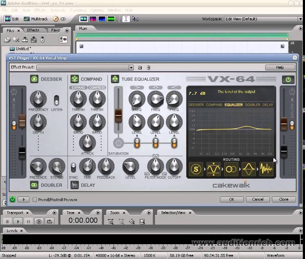Click OK to apply the effect

(x=232, y=199)
